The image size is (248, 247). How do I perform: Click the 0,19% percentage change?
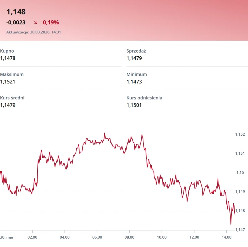tap(51, 23)
